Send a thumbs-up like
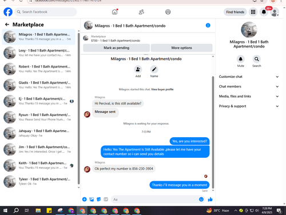The height and width of the screenshot is (215, 286). [x=210, y=200]
